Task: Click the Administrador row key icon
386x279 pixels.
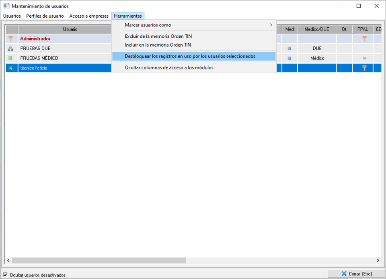Action: click(x=11, y=39)
